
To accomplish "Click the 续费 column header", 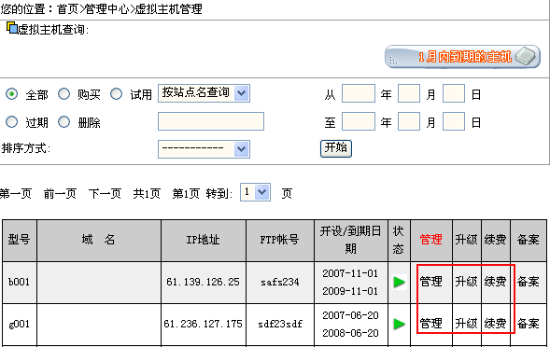I will click(495, 240).
